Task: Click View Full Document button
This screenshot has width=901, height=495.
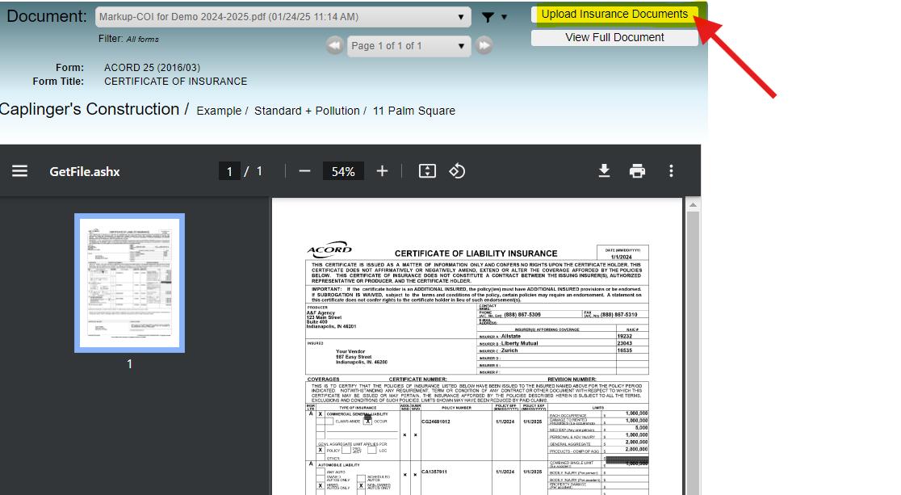Action: click(614, 37)
